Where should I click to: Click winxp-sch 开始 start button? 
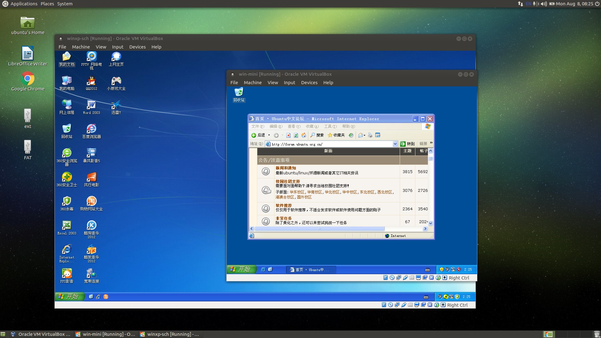(69, 297)
